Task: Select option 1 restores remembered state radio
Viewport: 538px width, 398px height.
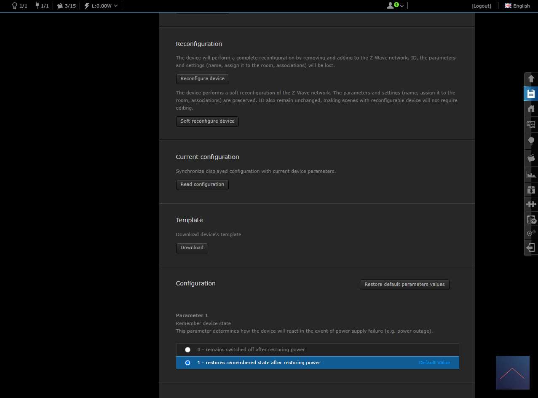Action: coord(188,363)
